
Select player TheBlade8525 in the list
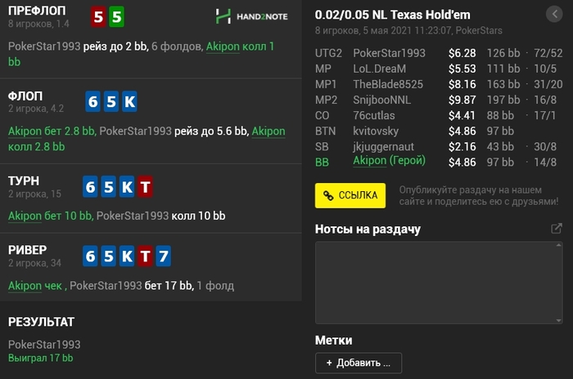[386, 84]
